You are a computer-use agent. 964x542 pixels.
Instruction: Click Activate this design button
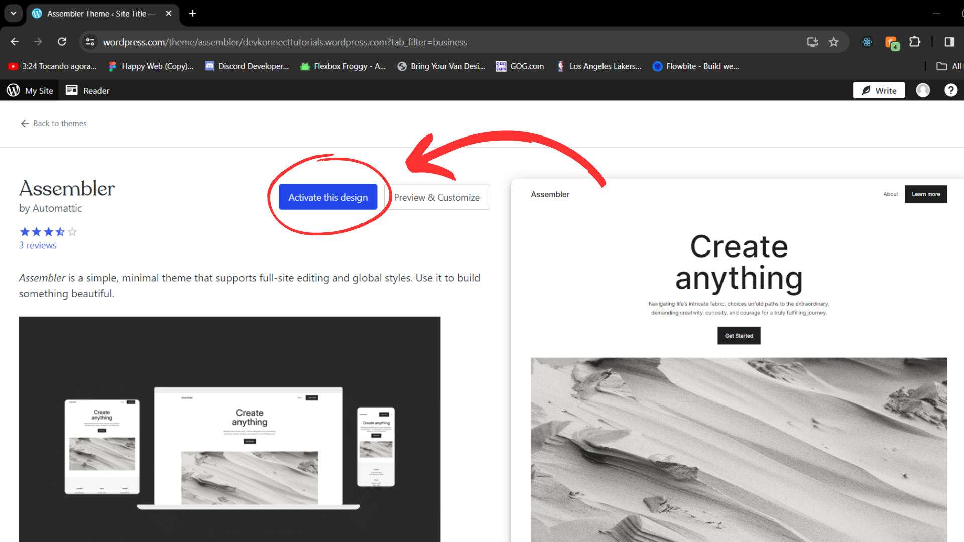point(328,197)
